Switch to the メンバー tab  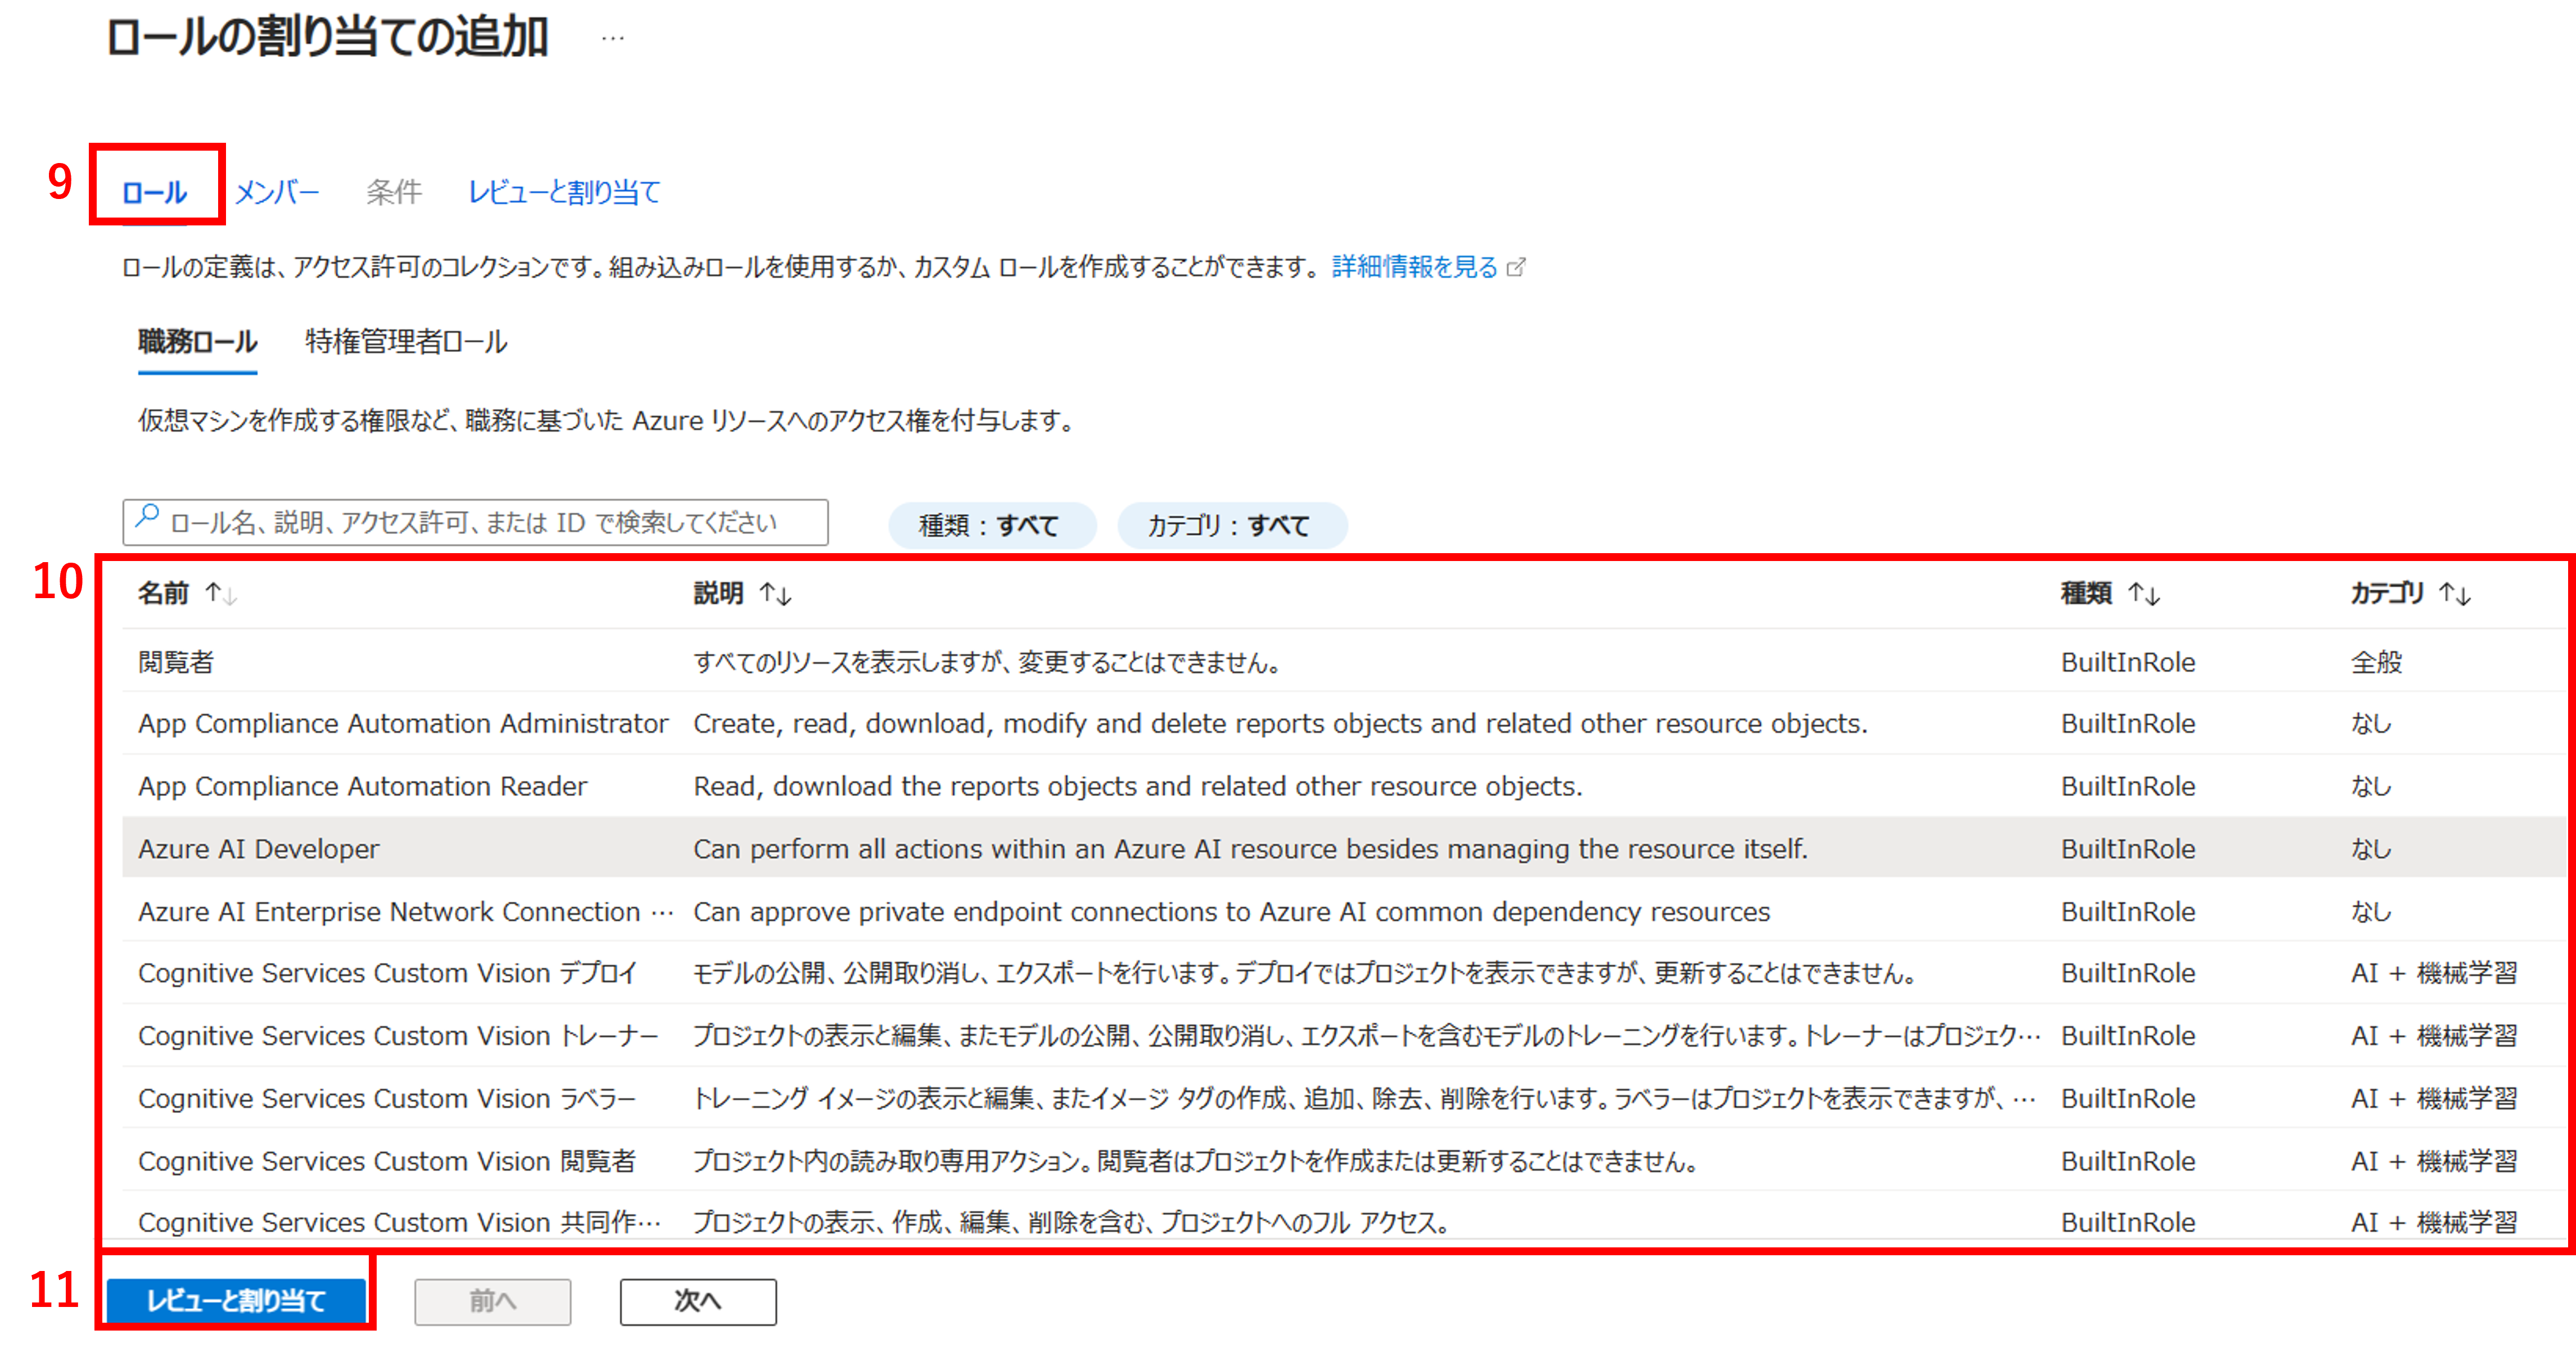point(277,192)
